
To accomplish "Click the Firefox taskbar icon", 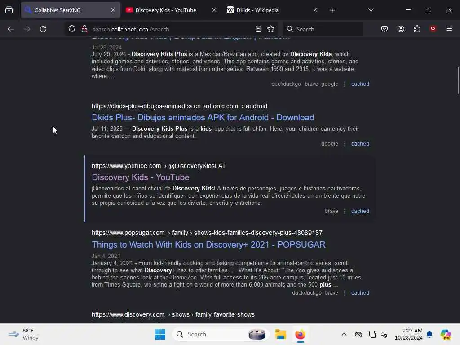I will (x=300, y=334).
